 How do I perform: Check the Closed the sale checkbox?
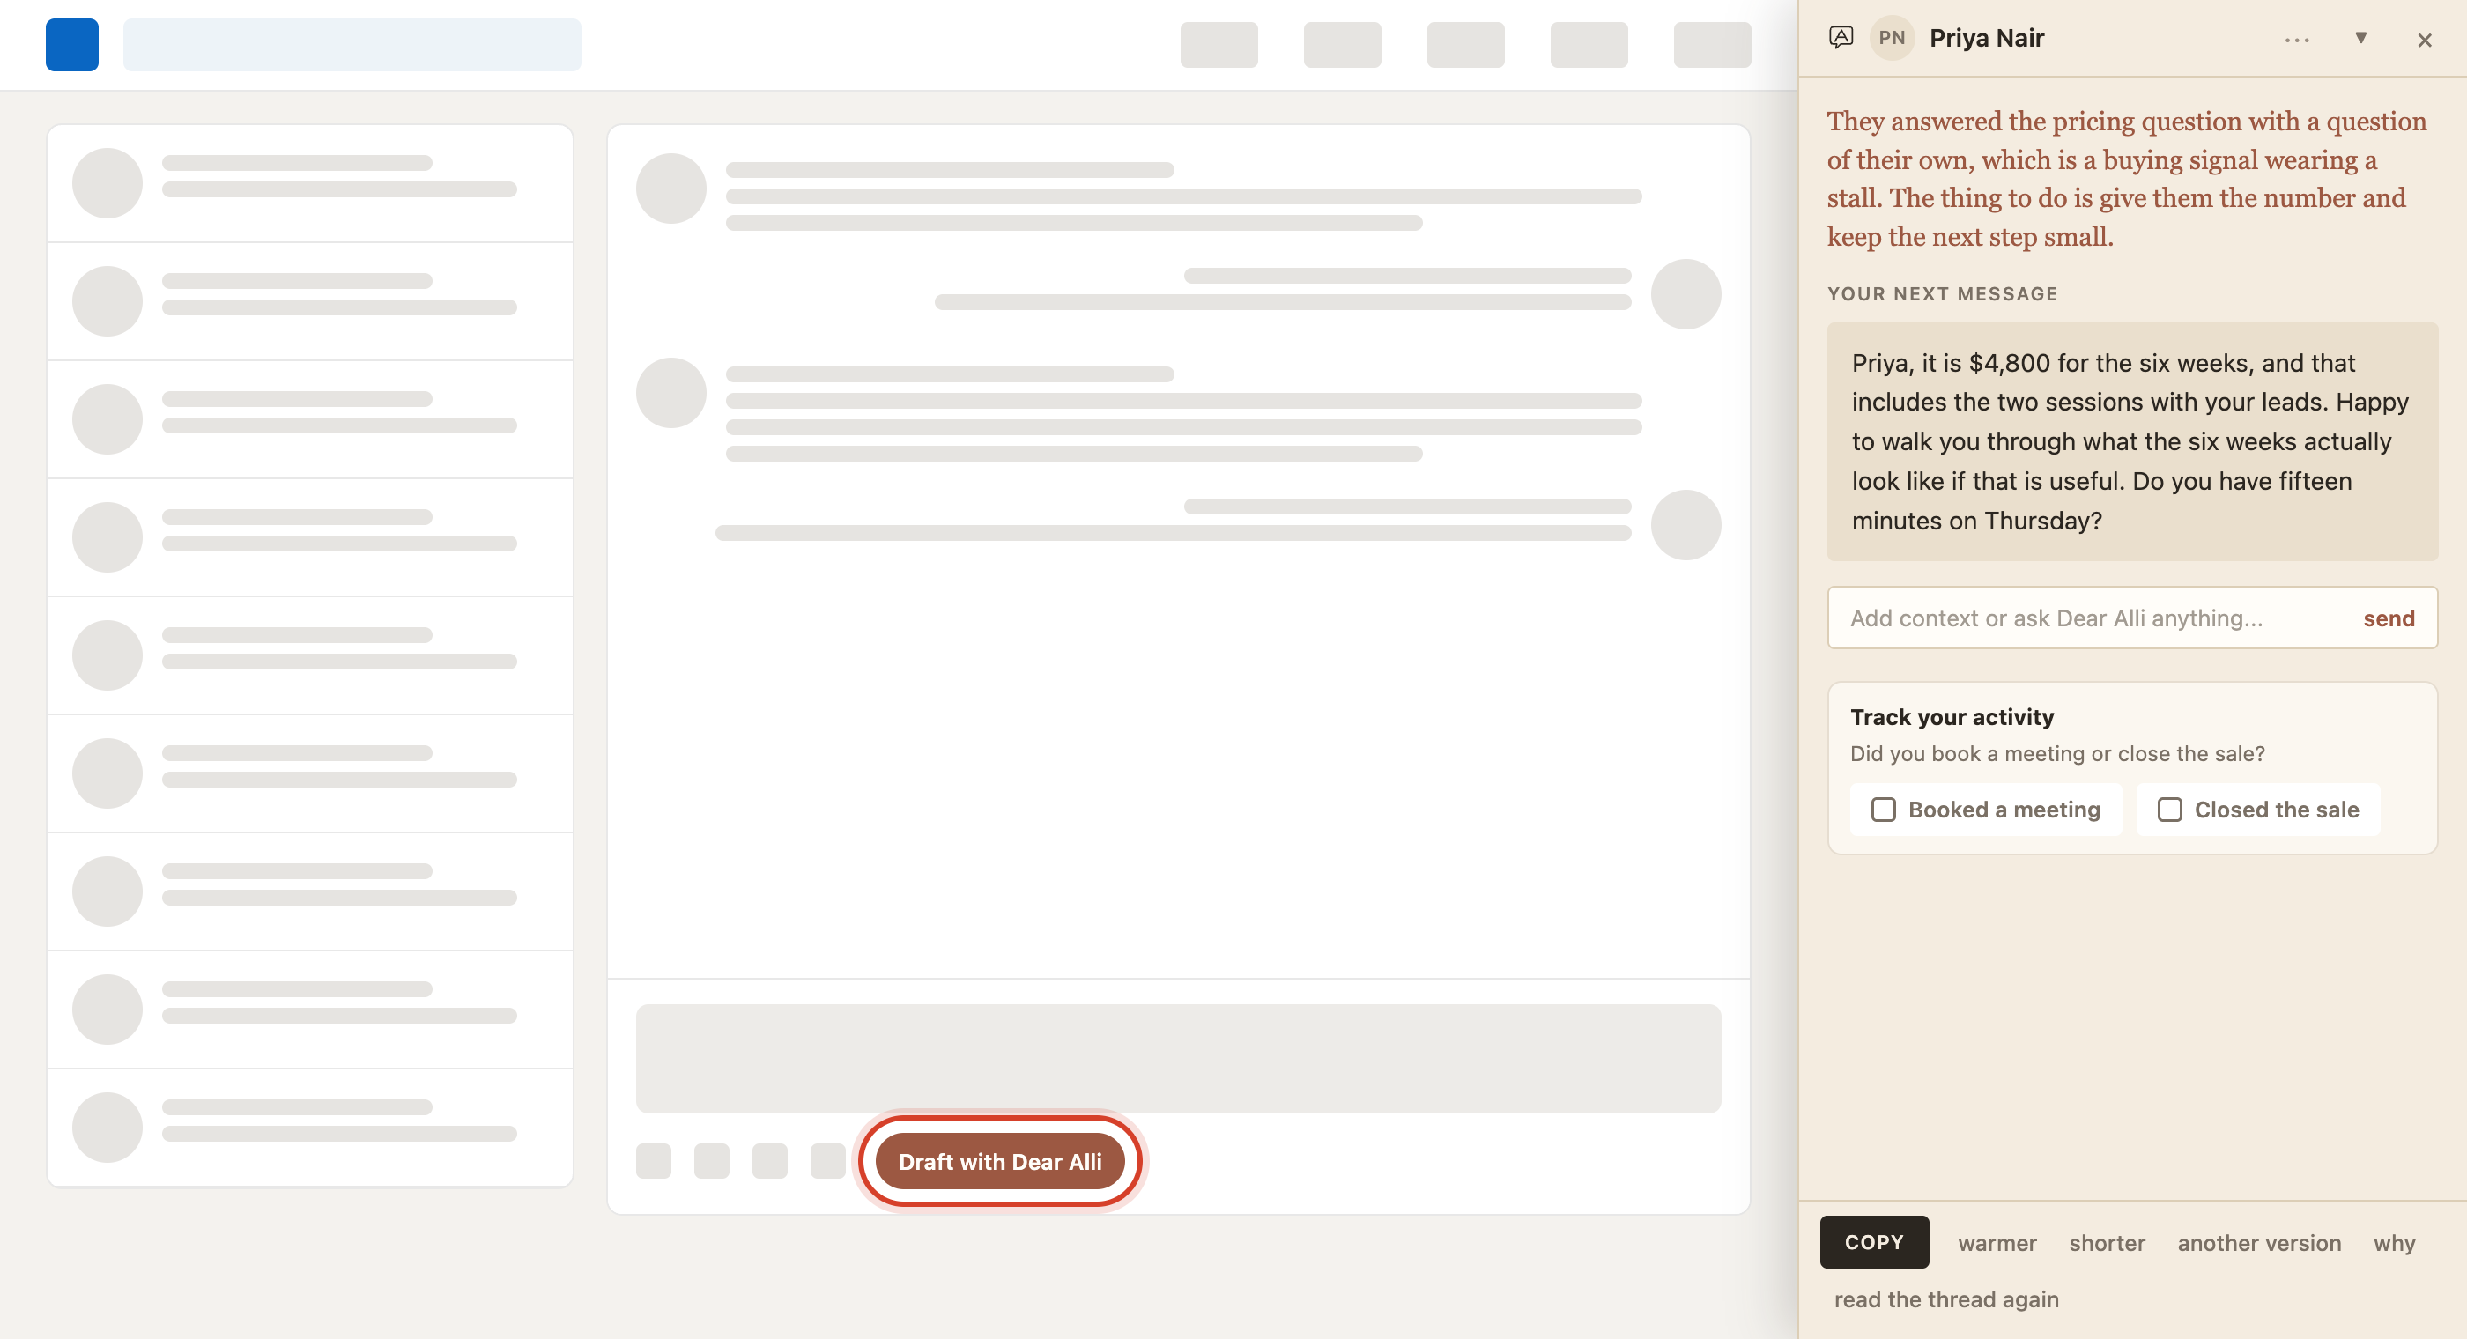point(2169,810)
